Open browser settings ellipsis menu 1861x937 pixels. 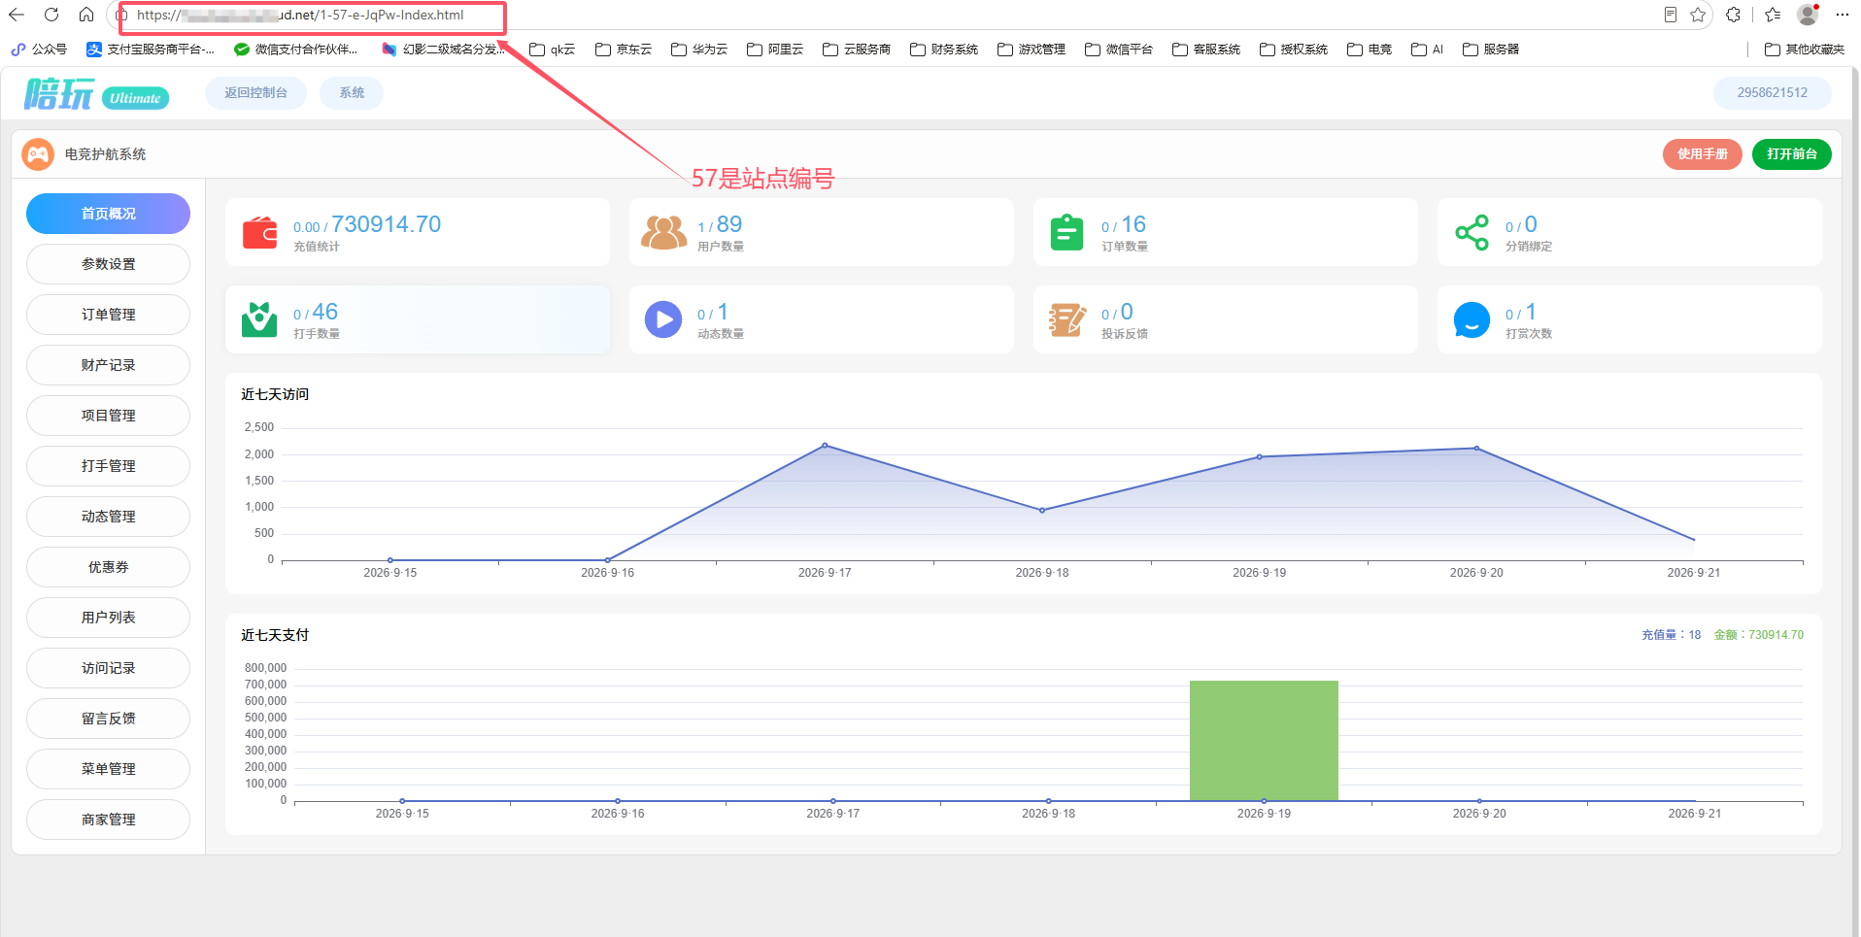click(x=1843, y=15)
